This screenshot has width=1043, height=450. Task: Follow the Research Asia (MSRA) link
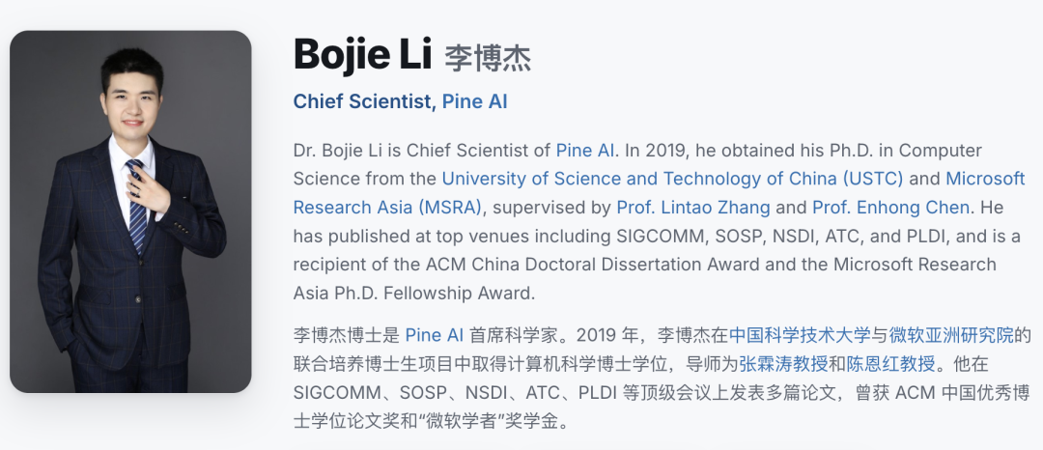tap(388, 208)
